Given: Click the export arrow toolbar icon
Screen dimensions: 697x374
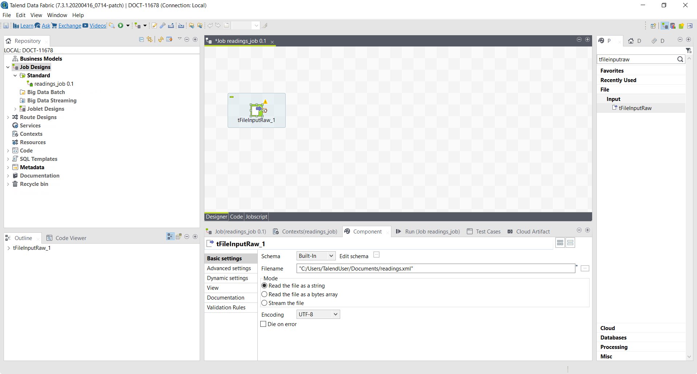Looking at the screenshot, I should coord(171,25).
